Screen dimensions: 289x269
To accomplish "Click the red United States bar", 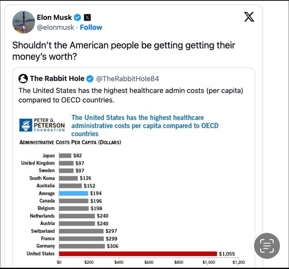I will pyautogui.click(x=138, y=254).
